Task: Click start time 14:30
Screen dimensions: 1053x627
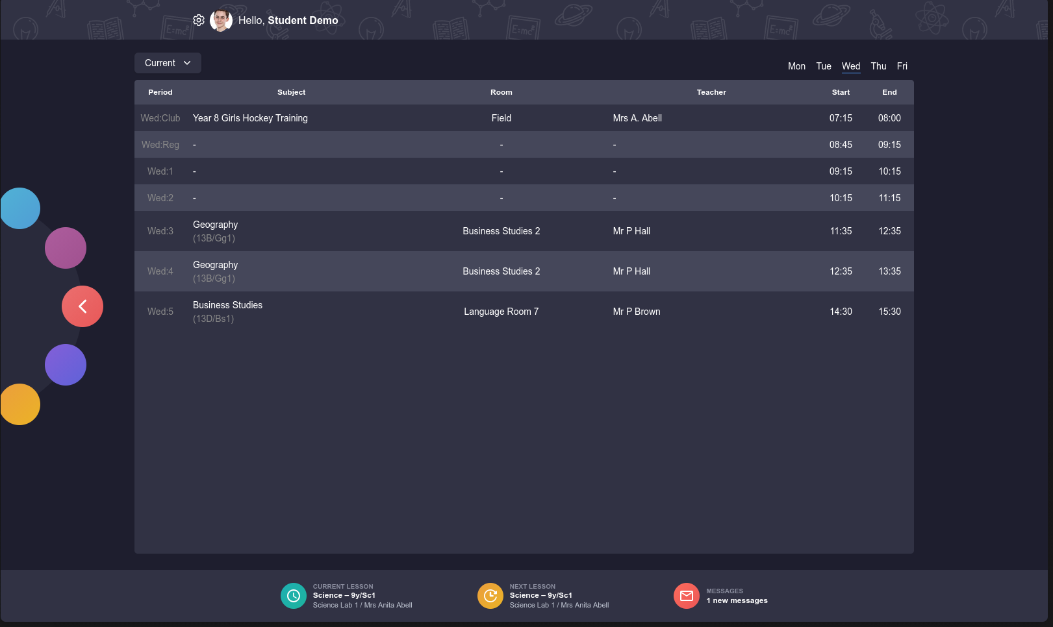Action: pyautogui.click(x=841, y=312)
